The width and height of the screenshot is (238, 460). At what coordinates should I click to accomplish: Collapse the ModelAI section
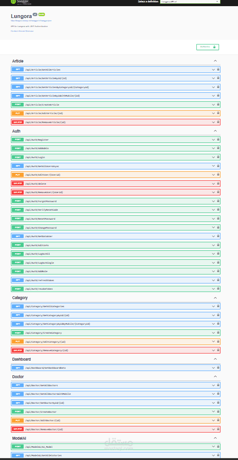tap(215, 438)
